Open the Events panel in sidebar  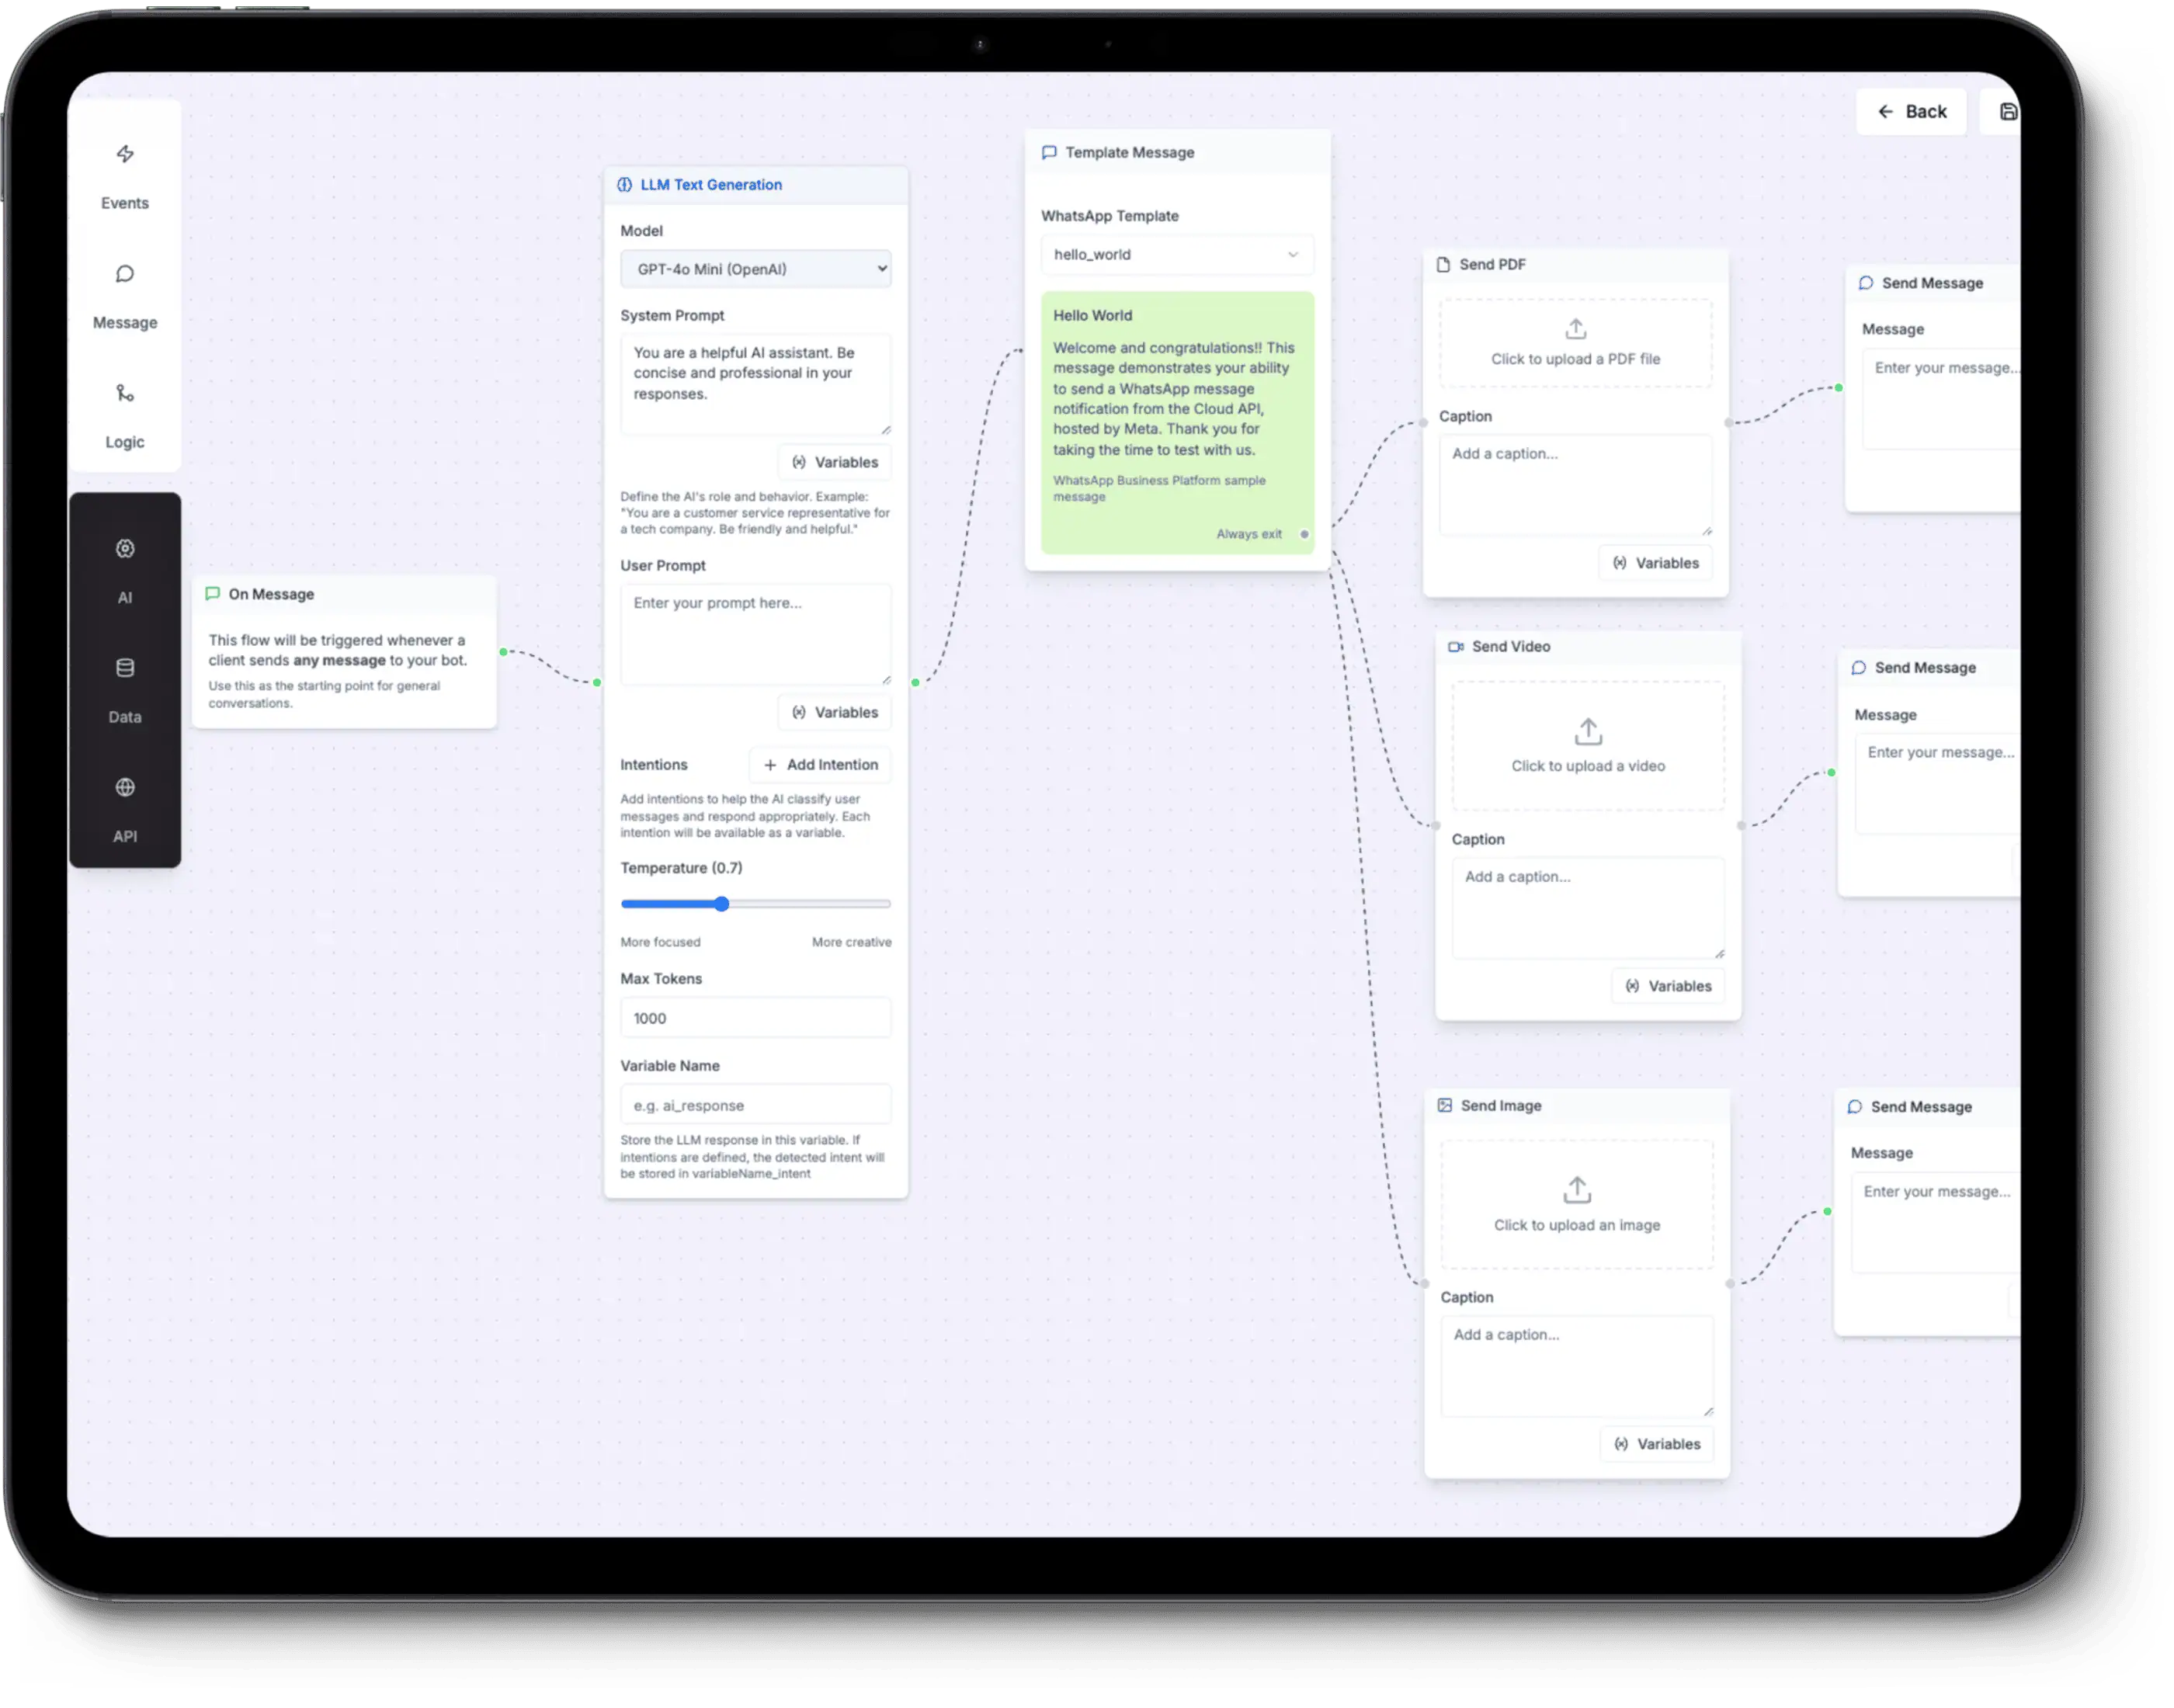(x=124, y=178)
